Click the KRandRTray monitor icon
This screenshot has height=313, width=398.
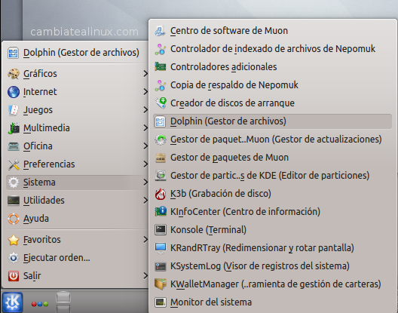[161, 248]
